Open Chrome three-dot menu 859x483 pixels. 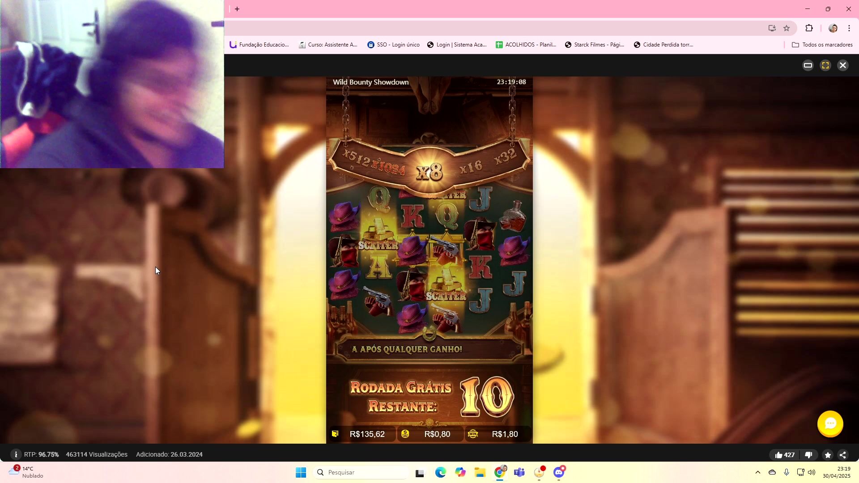point(849,28)
